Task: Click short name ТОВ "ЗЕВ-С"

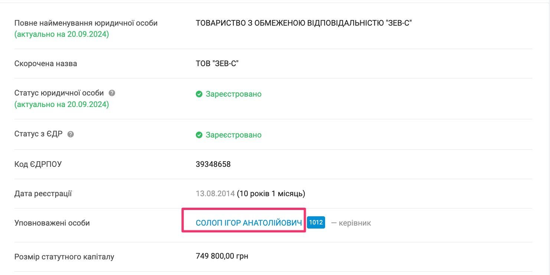Action: click(217, 64)
